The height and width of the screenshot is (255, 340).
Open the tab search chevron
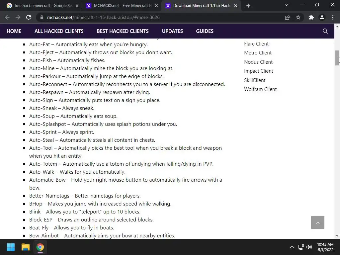point(287,5)
